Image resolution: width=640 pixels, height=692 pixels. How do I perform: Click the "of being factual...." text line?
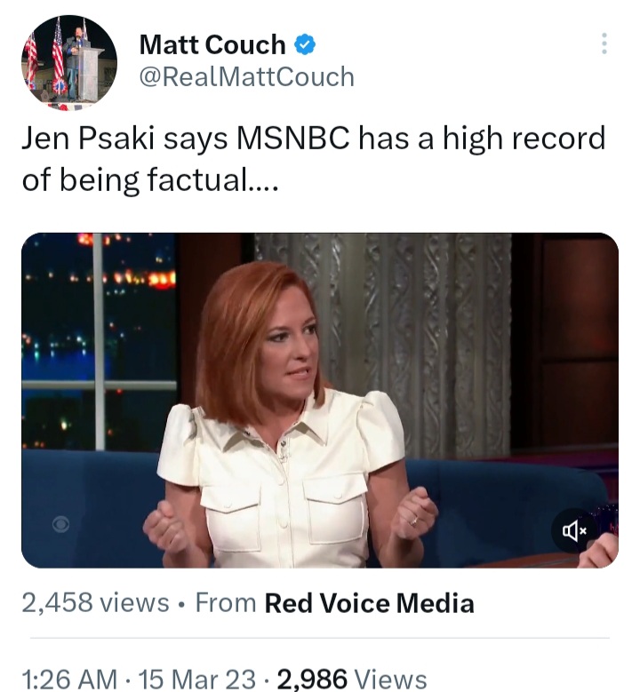(150, 180)
